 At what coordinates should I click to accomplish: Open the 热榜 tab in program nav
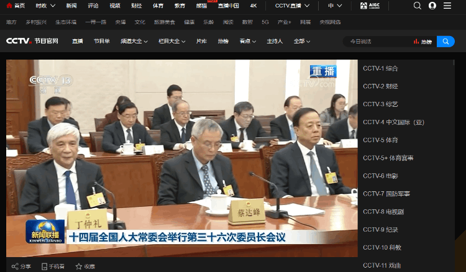(x=223, y=41)
